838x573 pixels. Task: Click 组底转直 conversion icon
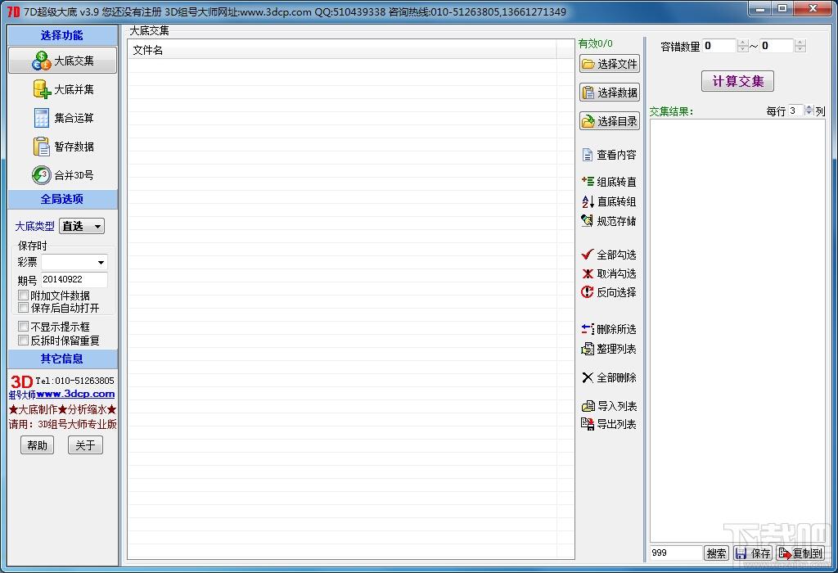coord(588,182)
